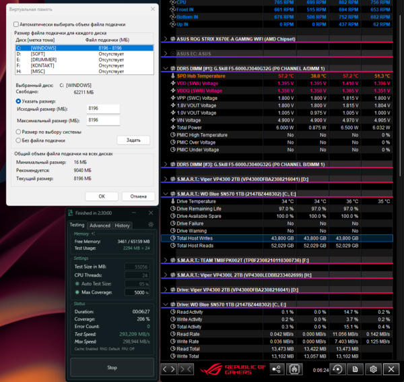Click the 'Максимальный размер (МБ)' input field
Image resolution: width=404 pixels, height=382 pixels.
pos(103,120)
